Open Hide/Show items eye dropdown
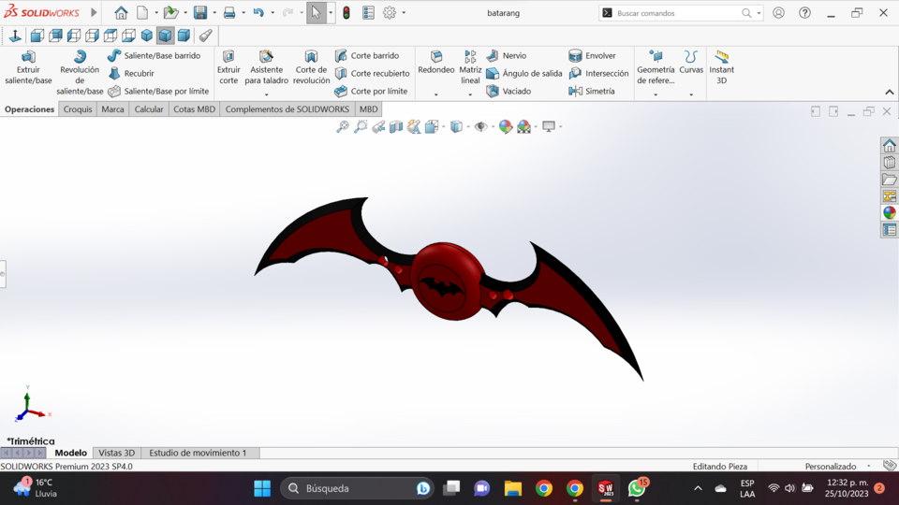 pos(494,126)
